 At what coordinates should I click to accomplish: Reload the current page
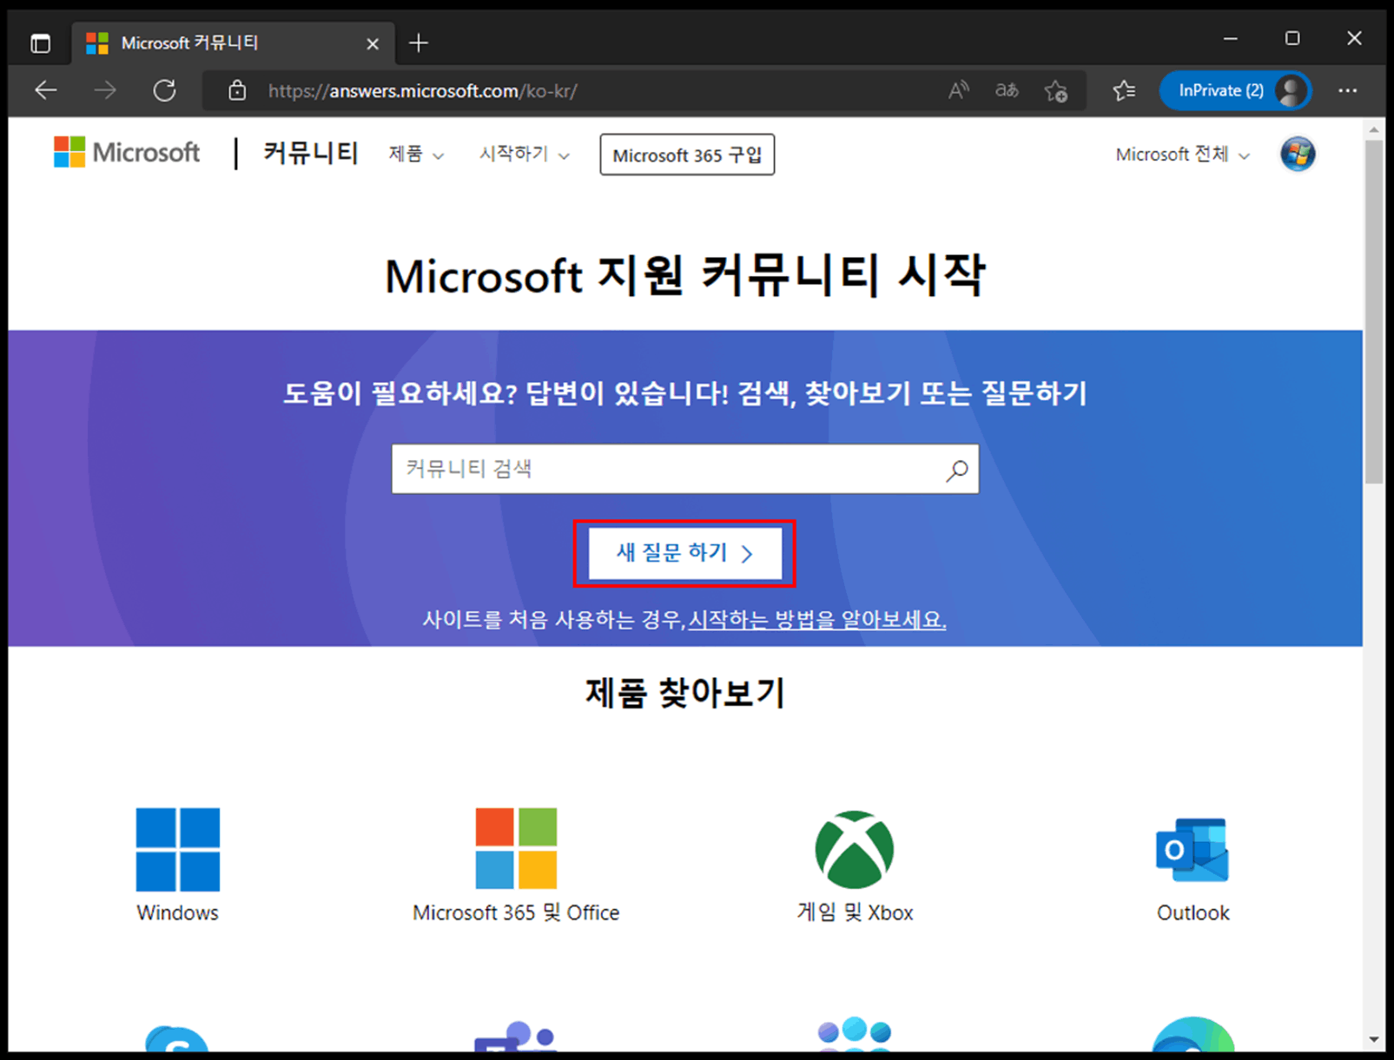tap(164, 90)
